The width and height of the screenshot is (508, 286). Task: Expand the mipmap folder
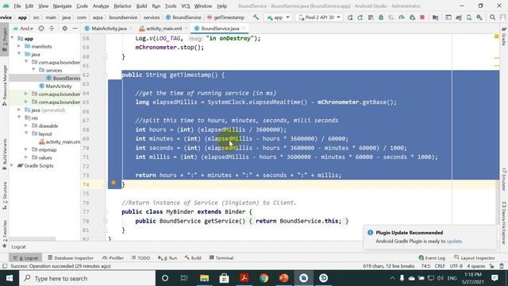pyautogui.click(x=26, y=149)
